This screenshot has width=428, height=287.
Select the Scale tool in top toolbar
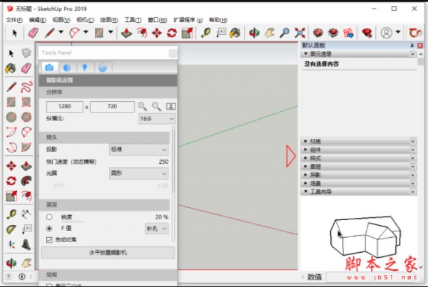pos(187,33)
